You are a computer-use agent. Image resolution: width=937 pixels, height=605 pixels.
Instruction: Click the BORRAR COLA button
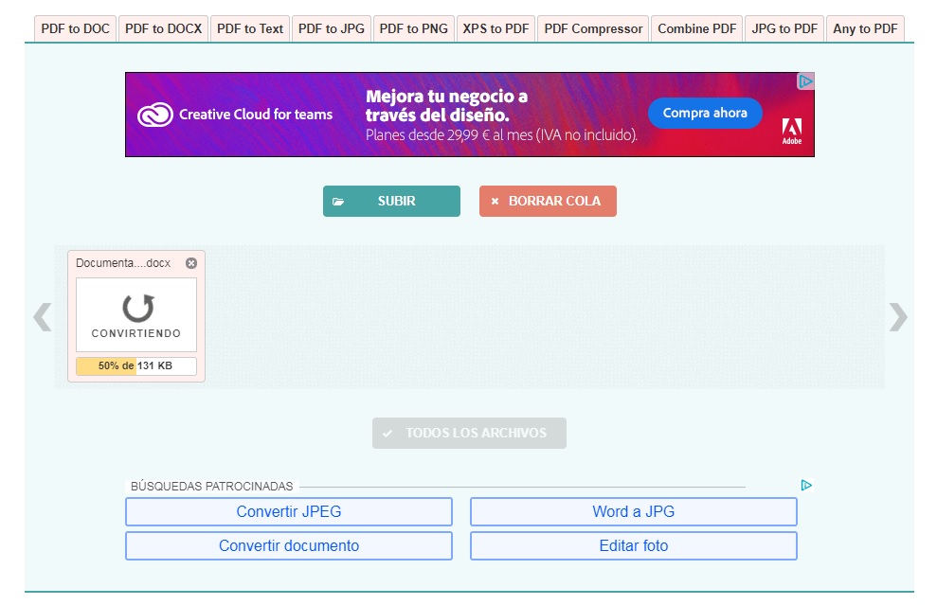548,202
